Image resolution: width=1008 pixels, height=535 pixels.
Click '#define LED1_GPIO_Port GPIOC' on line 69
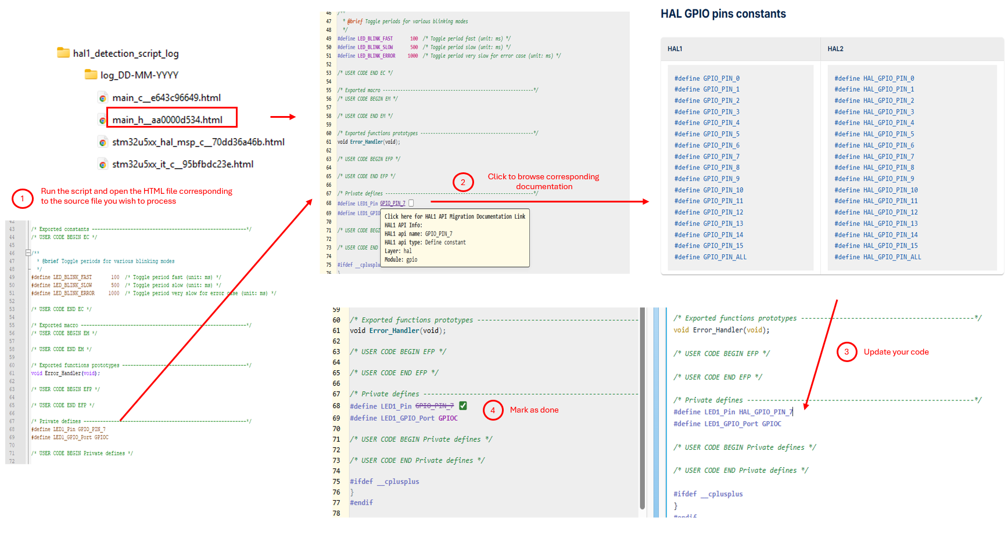point(404,418)
